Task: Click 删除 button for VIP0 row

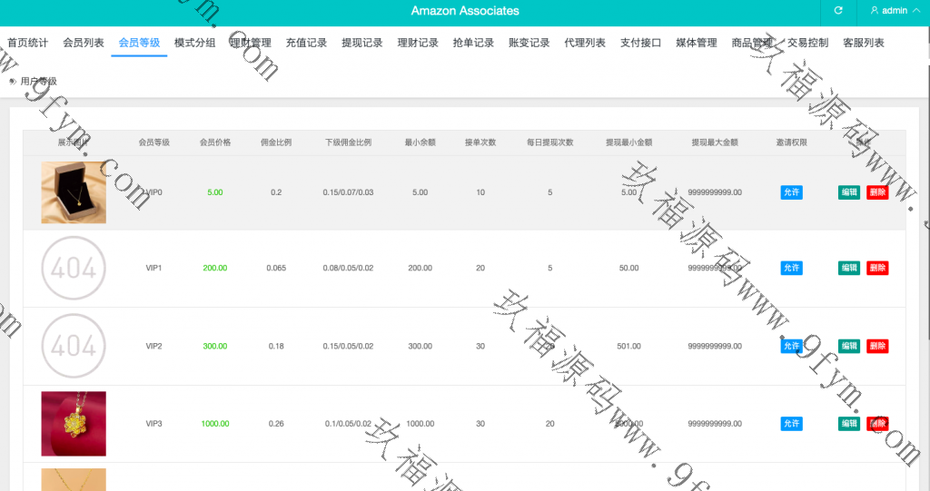Action: pyautogui.click(x=876, y=192)
